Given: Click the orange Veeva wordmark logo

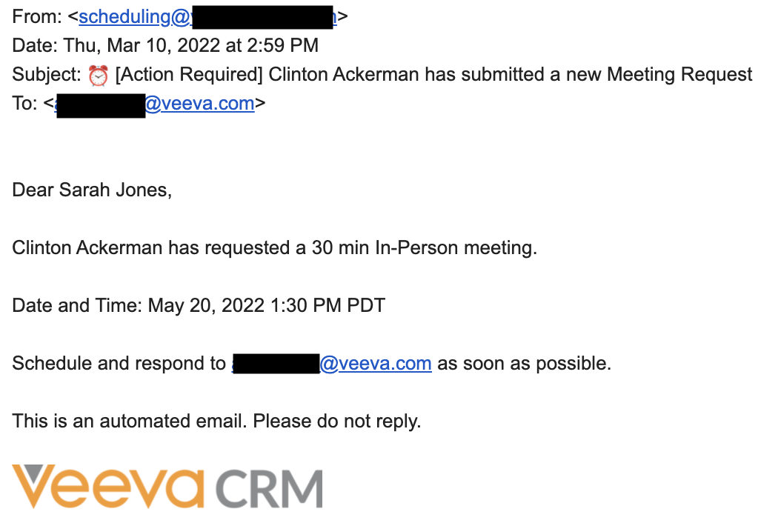Looking at the screenshot, I should (108, 487).
